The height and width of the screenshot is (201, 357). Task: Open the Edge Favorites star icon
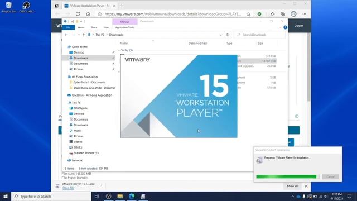tap(273, 14)
